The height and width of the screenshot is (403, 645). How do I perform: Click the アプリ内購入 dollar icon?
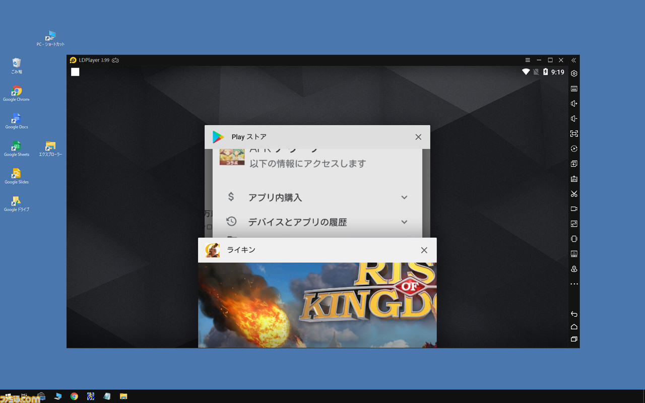[x=231, y=197]
